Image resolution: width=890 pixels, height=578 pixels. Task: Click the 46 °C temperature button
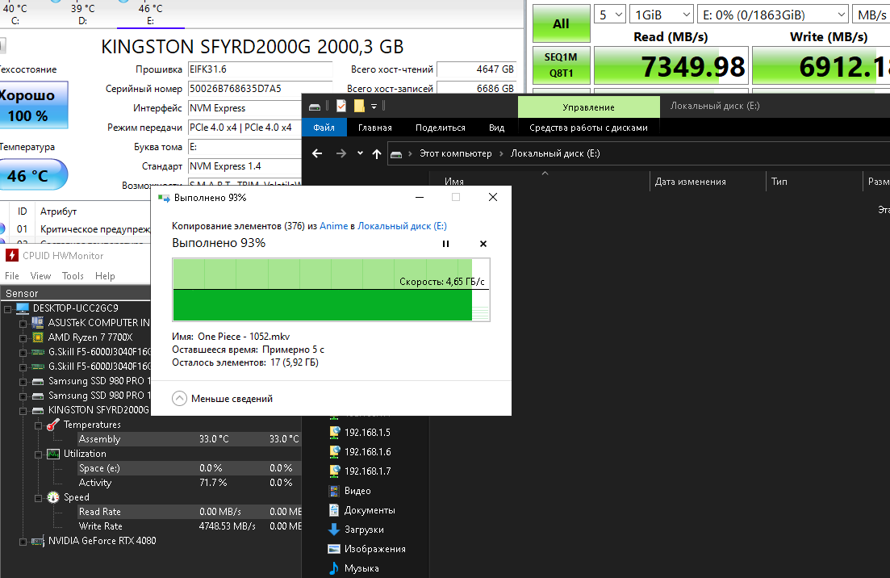pyautogui.click(x=33, y=175)
